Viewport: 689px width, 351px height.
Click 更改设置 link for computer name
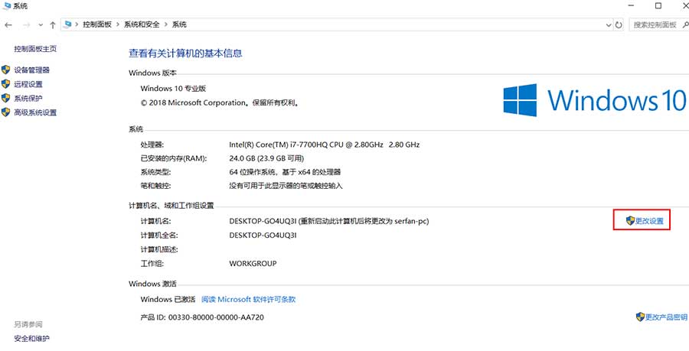point(649,221)
